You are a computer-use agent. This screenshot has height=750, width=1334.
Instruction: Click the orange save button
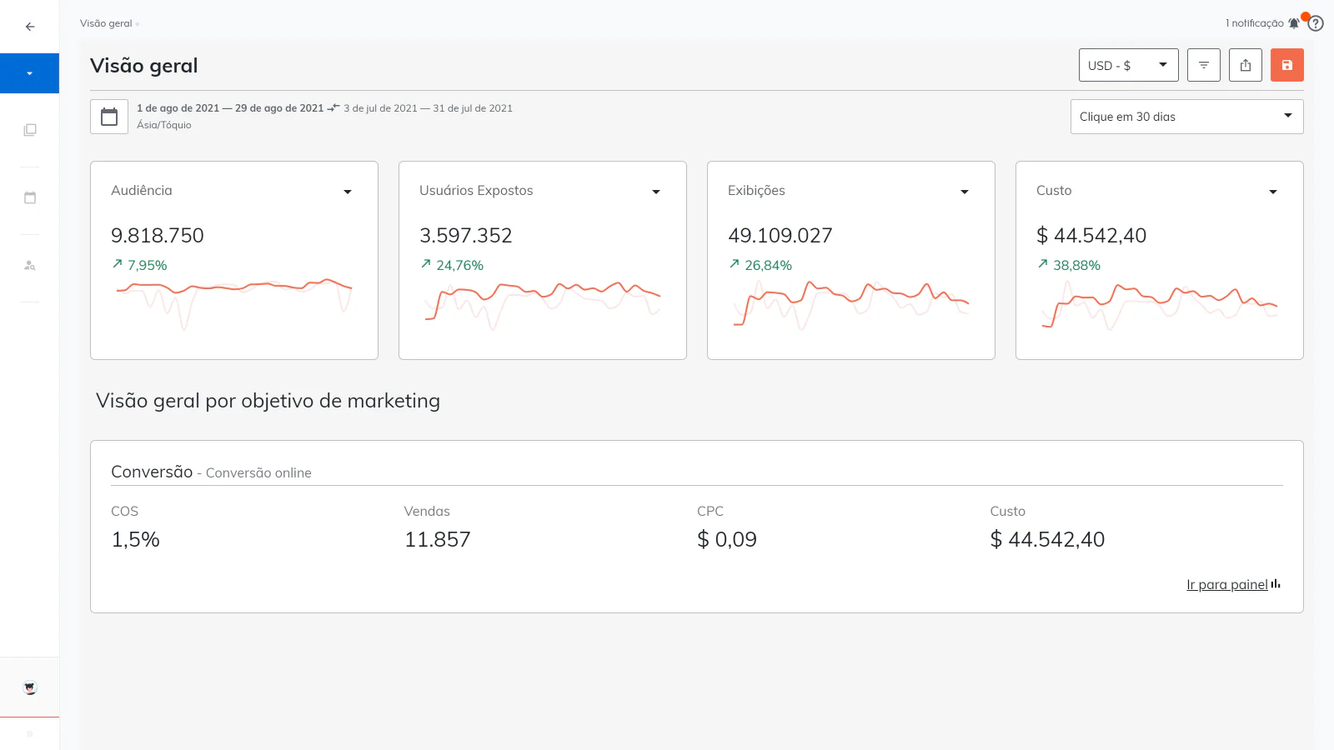pyautogui.click(x=1287, y=65)
